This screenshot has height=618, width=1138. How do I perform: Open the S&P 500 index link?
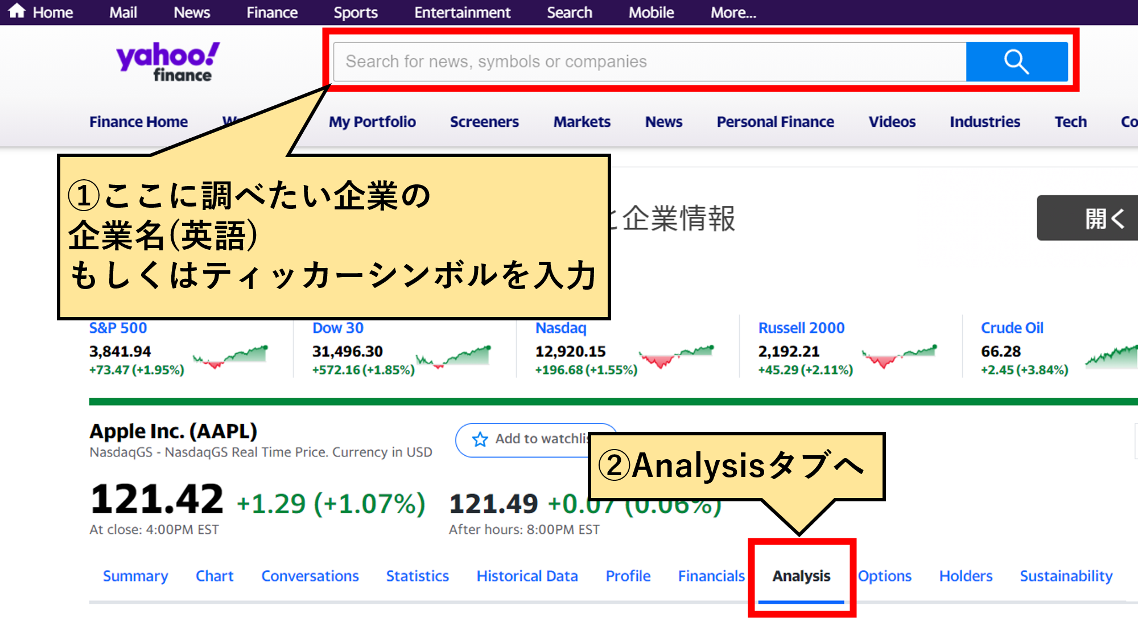tap(118, 328)
